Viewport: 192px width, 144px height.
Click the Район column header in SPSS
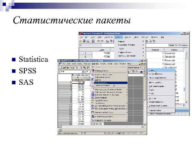pos(174,50)
